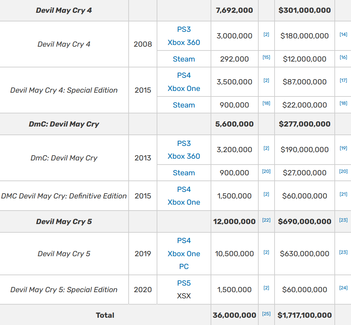Click Steam link in DmC: Devil May Cry row
Viewport: 351px width, 325px height.
(x=184, y=173)
